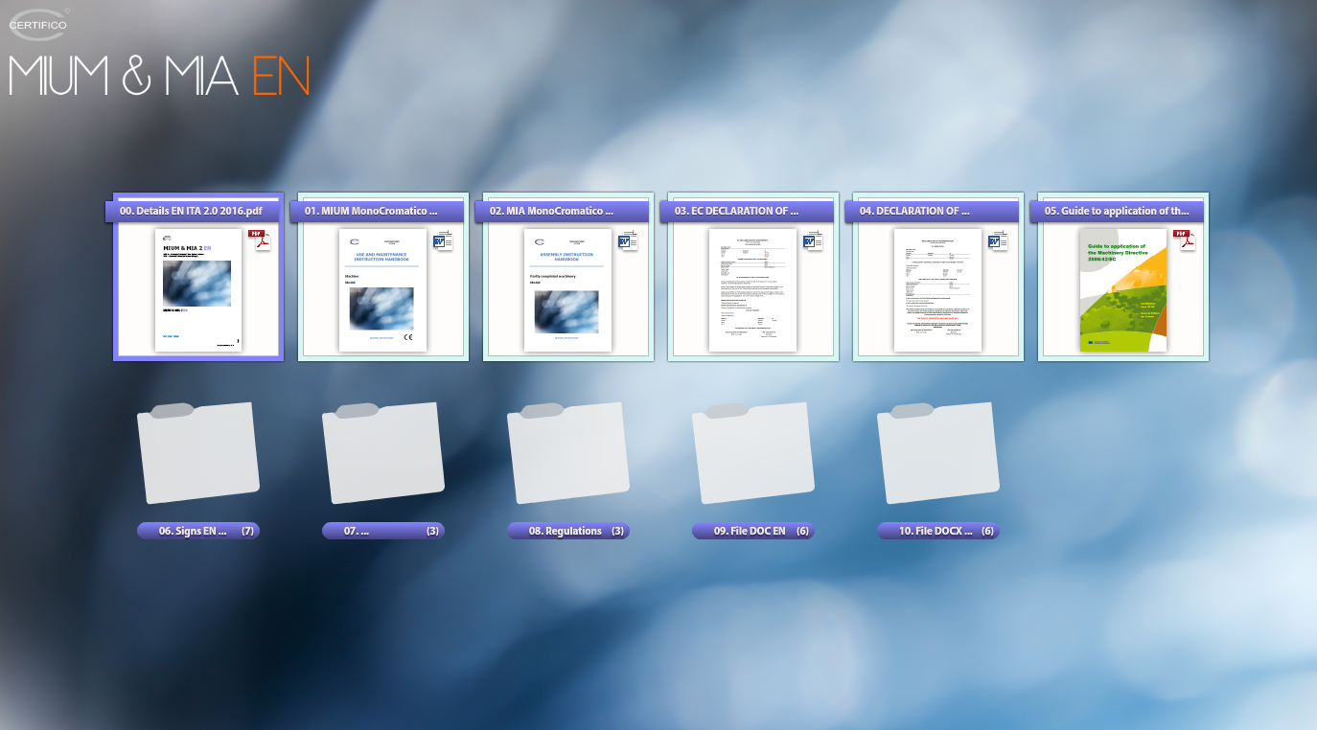Click the 09. File DOC EN folder label
This screenshot has width=1317, height=730.
[752, 531]
